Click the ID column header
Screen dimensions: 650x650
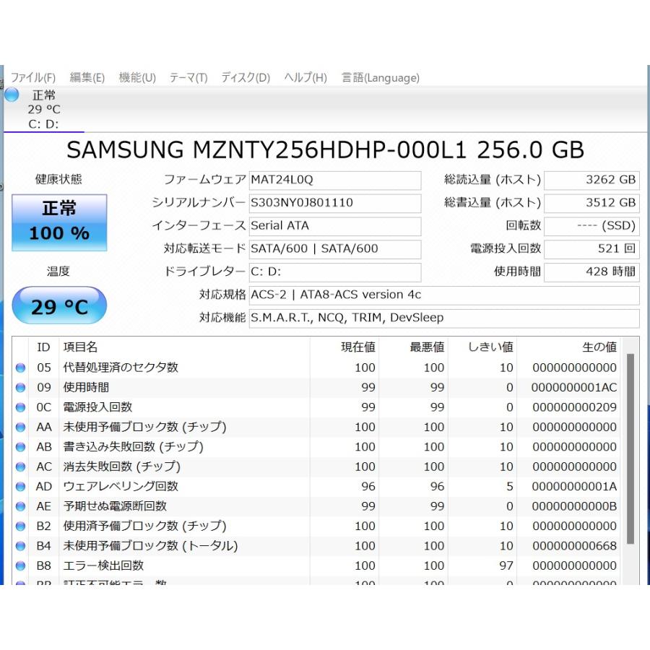pos(44,347)
